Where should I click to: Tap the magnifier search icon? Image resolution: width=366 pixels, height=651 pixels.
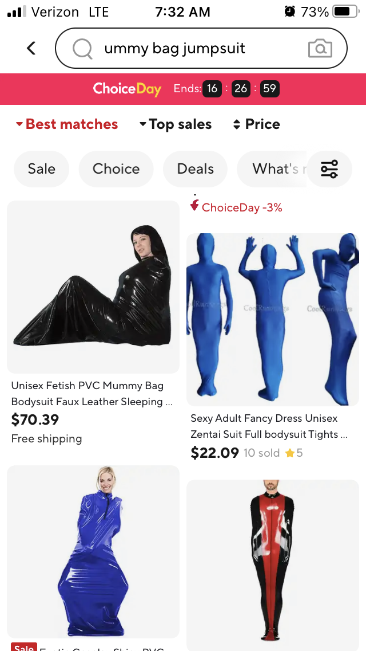[x=82, y=49]
